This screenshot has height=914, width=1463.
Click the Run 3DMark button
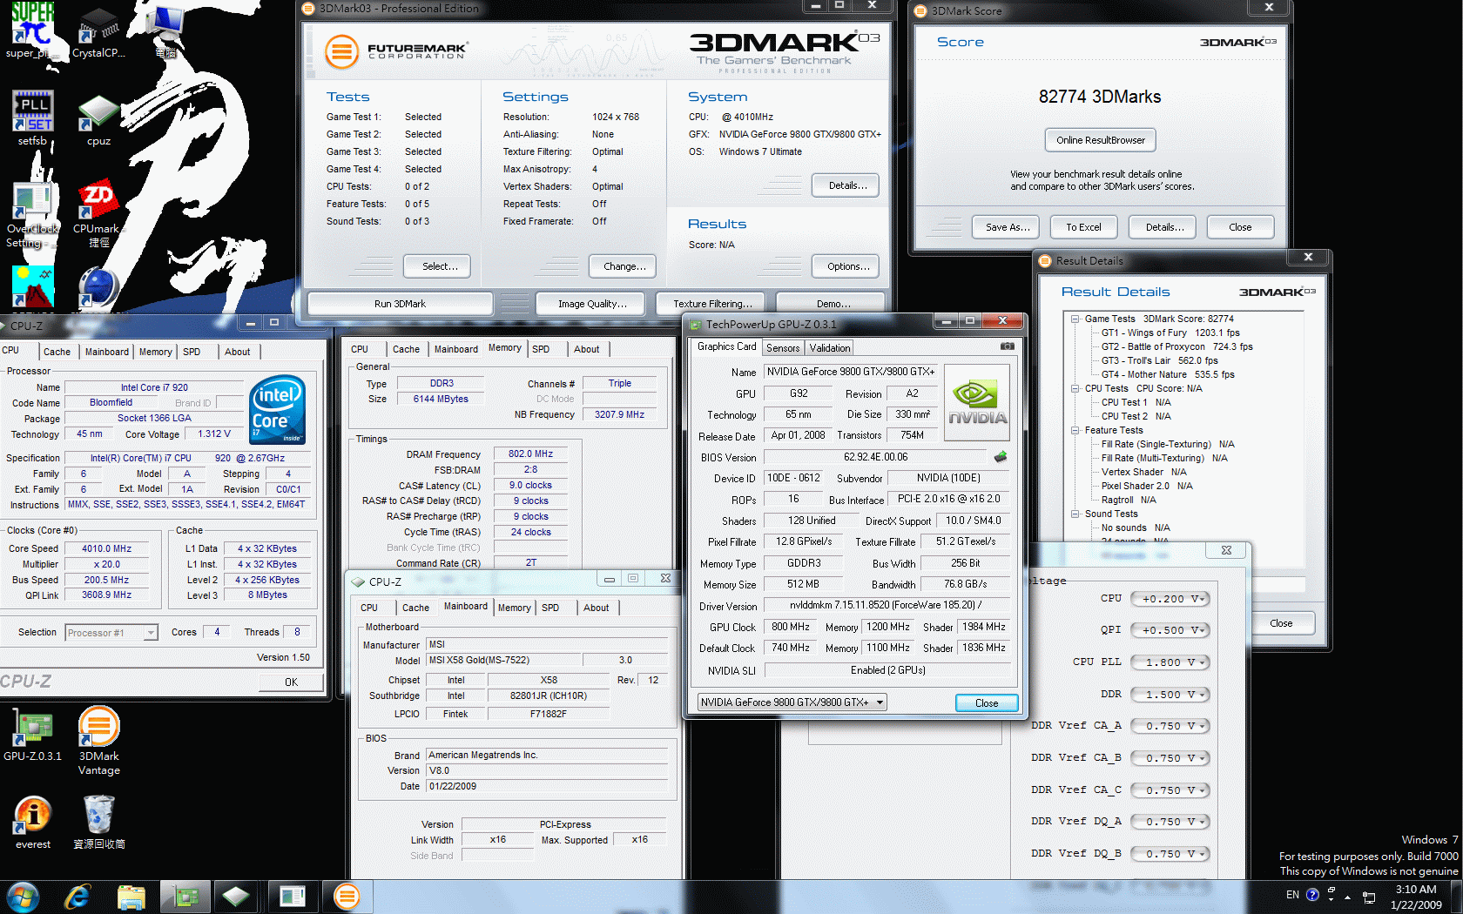[400, 304]
